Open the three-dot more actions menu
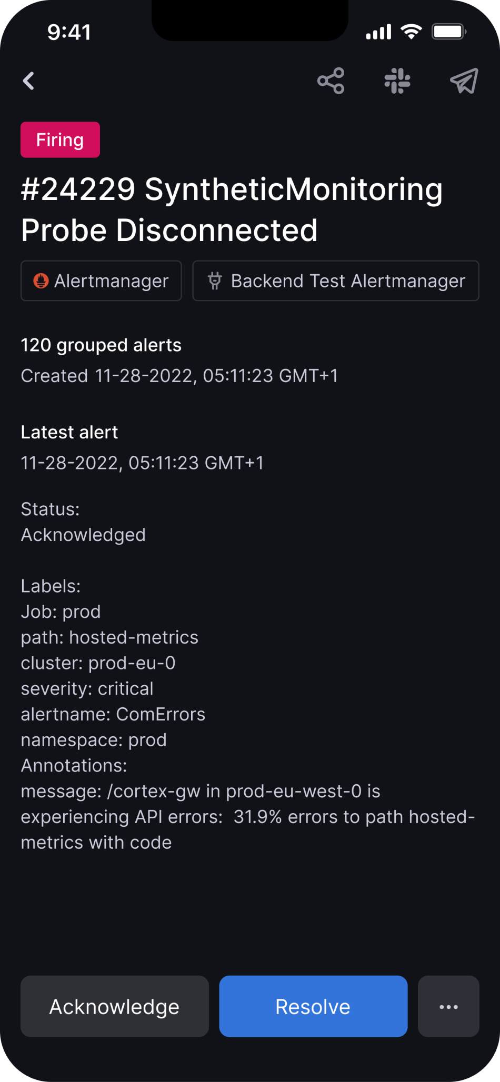 click(448, 1006)
